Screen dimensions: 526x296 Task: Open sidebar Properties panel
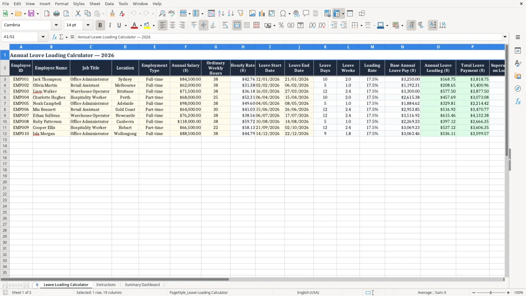[518, 51]
